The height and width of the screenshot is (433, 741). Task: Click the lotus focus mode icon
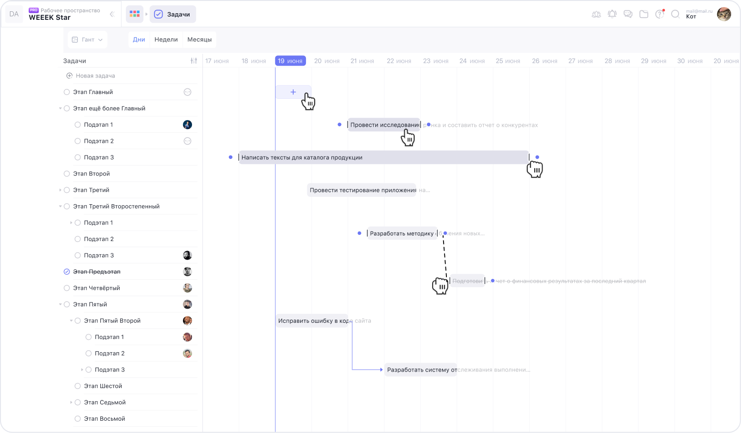coord(596,14)
